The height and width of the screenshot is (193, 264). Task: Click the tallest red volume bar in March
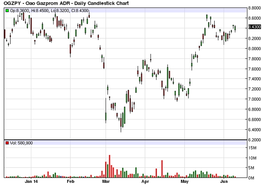click(x=109, y=166)
